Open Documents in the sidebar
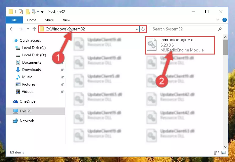This screenshot has width=235, height=162. [31, 62]
